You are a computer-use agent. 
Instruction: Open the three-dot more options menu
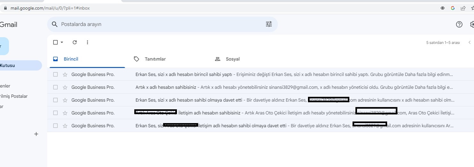click(x=87, y=42)
